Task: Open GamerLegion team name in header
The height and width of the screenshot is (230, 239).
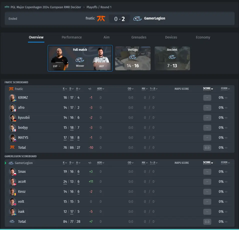Action: [155, 18]
